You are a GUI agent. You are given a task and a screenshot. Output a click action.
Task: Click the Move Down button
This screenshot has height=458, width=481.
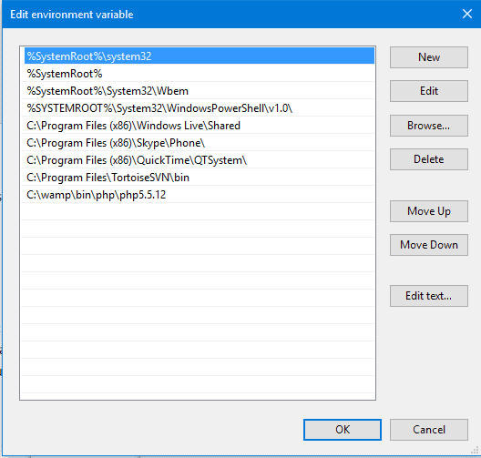tap(428, 245)
